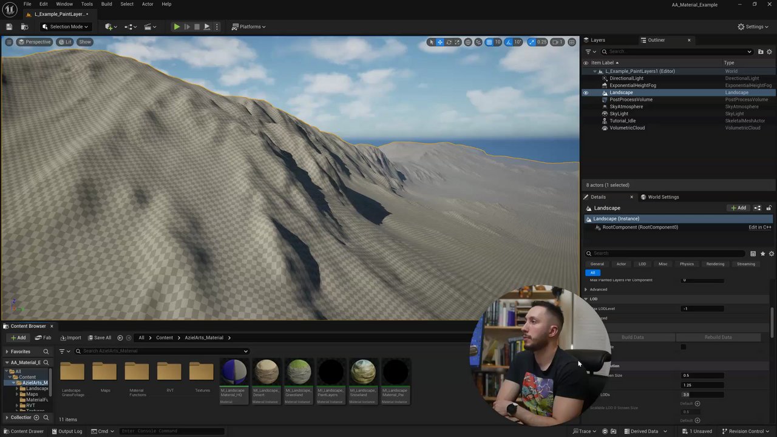The image size is (777, 437).
Task: Toggle visibility eye of Landscape actor
Action: pyautogui.click(x=586, y=92)
